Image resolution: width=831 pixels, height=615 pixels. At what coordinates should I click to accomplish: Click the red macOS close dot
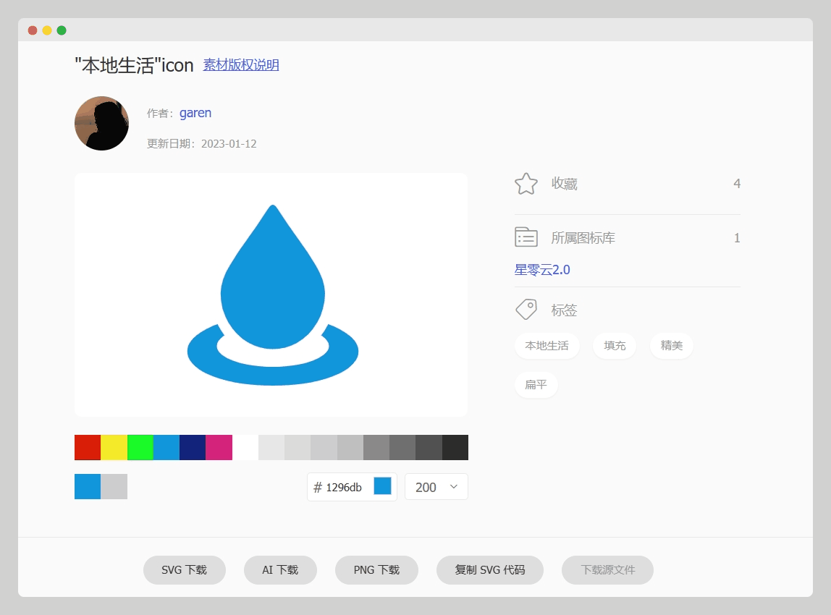(x=33, y=30)
